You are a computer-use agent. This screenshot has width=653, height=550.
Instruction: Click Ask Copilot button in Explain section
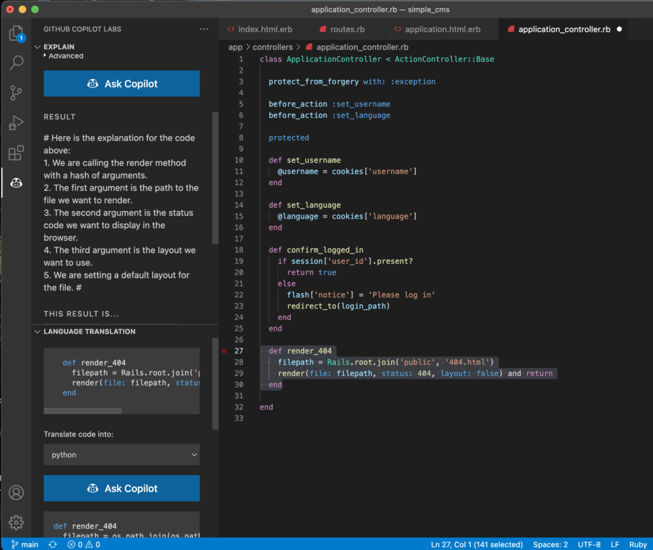click(x=122, y=83)
